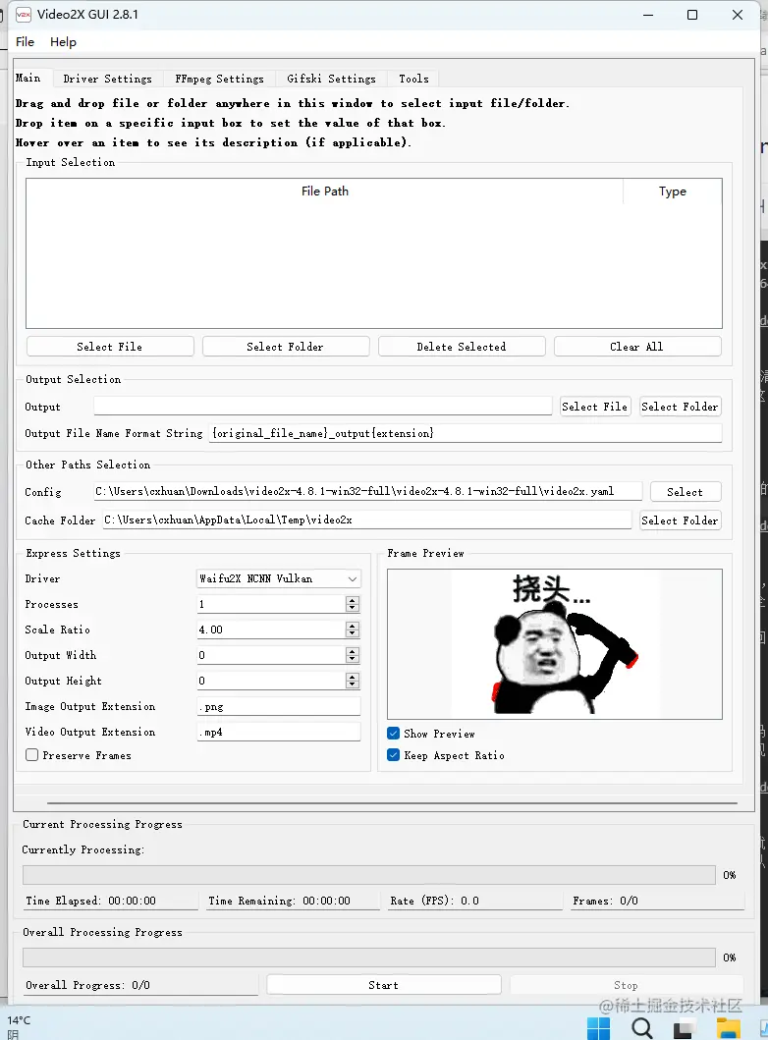Click Clear All button

[x=637, y=347]
